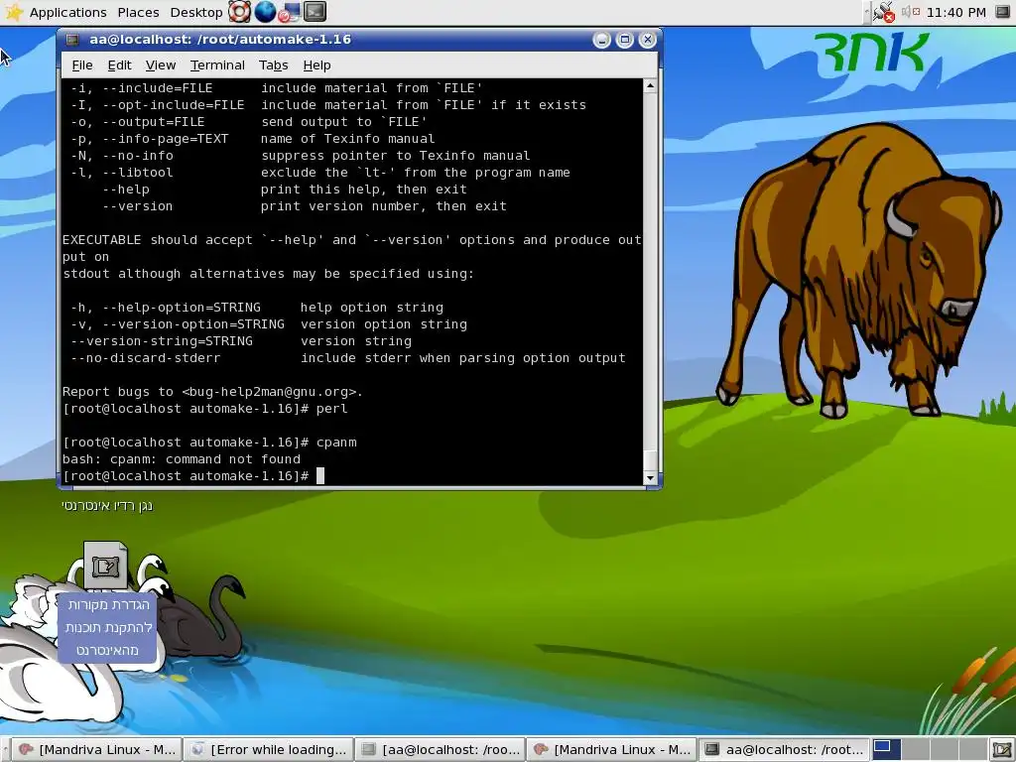Click the 11:40 PM clock

click(955, 12)
